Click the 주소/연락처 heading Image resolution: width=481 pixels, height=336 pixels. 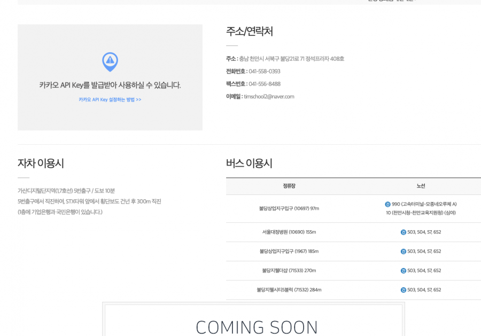250,32
